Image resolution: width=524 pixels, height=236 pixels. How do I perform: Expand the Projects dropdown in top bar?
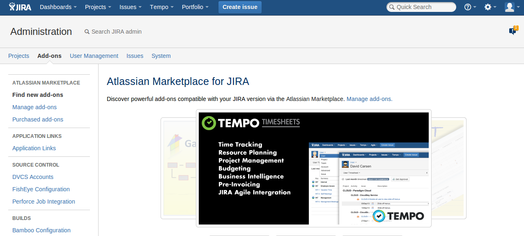[98, 7]
